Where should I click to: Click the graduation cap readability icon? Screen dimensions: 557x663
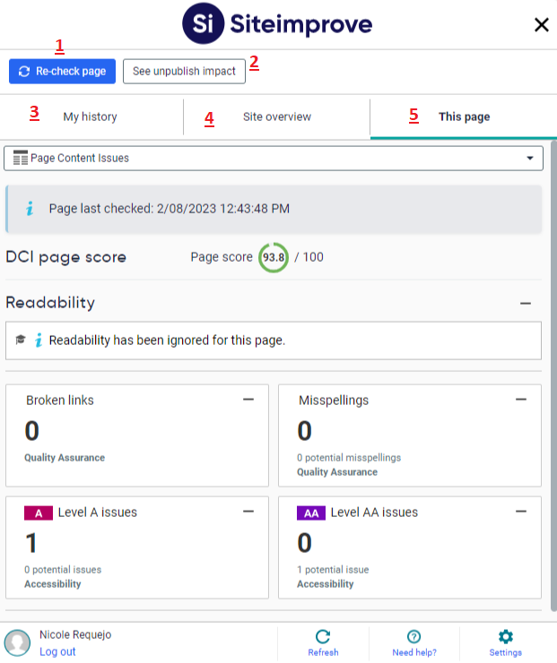pyautogui.click(x=21, y=340)
